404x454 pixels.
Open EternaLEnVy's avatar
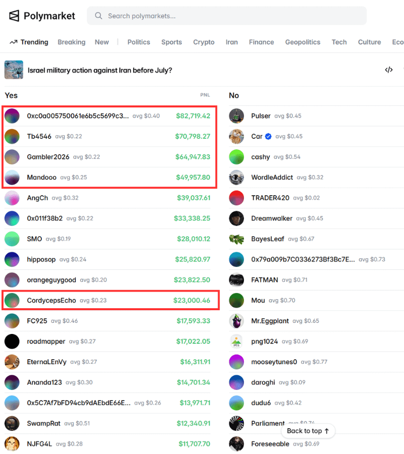(x=12, y=362)
